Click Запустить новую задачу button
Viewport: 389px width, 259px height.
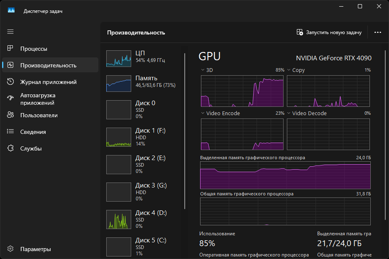(x=329, y=32)
